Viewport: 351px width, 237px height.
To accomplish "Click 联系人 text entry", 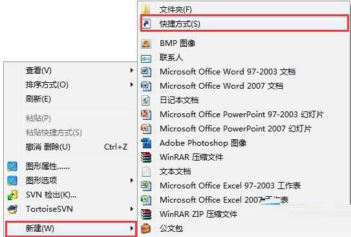I will pos(171,58).
